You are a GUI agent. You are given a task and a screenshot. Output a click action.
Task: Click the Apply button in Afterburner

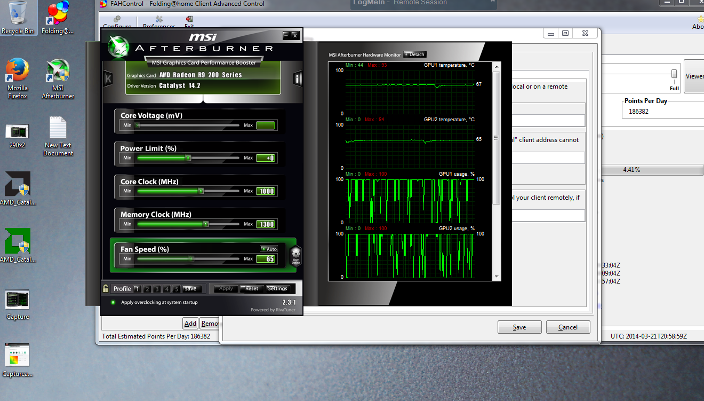pos(226,288)
